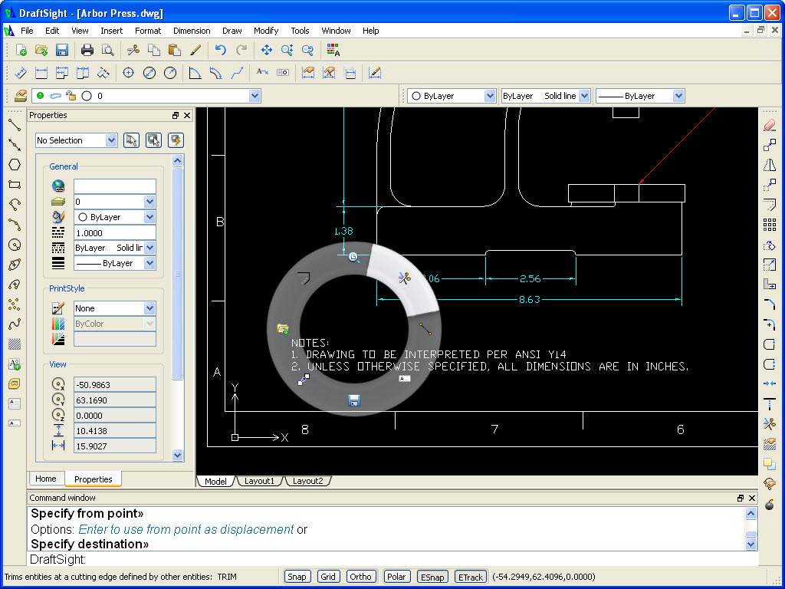Switch to the Layout1 tab
The height and width of the screenshot is (589, 785).
[260, 481]
